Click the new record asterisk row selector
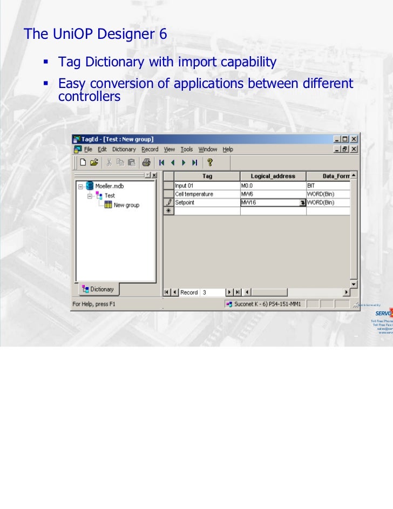 (168, 211)
